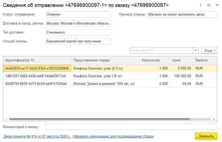Viewport: 222px width, 142px height.
Task: Click the table's horizontal scrollbar thumb
Action: (99, 119)
